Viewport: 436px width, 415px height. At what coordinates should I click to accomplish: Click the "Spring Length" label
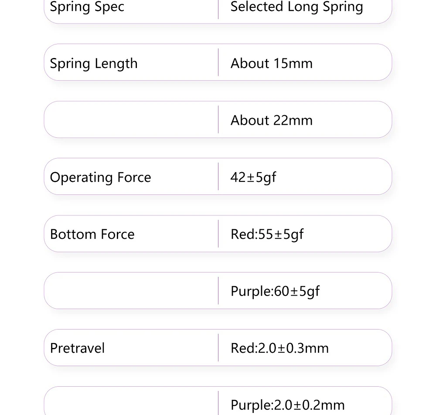coord(94,64)
